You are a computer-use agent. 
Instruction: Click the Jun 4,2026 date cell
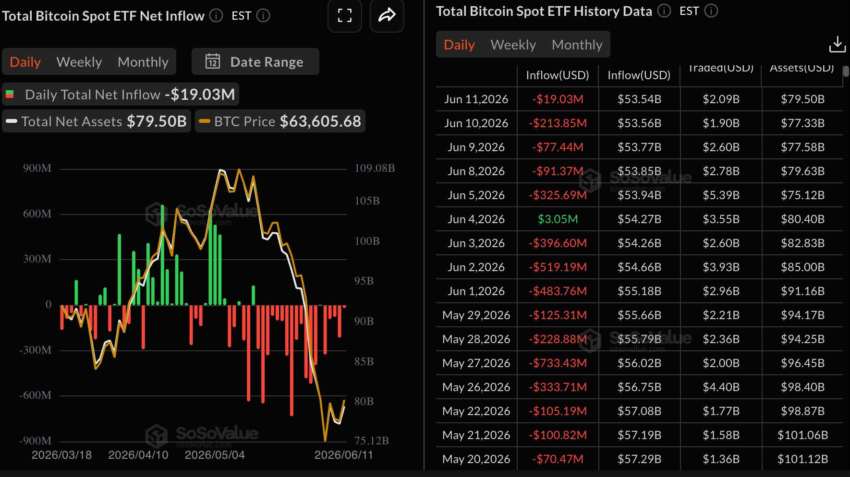tap(476, 219)
